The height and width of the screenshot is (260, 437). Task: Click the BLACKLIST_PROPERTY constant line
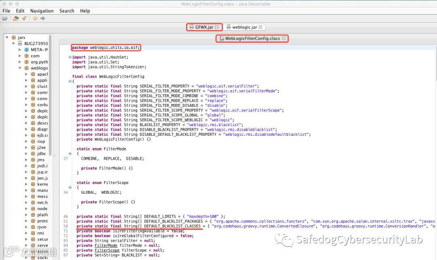click(160, 125)
